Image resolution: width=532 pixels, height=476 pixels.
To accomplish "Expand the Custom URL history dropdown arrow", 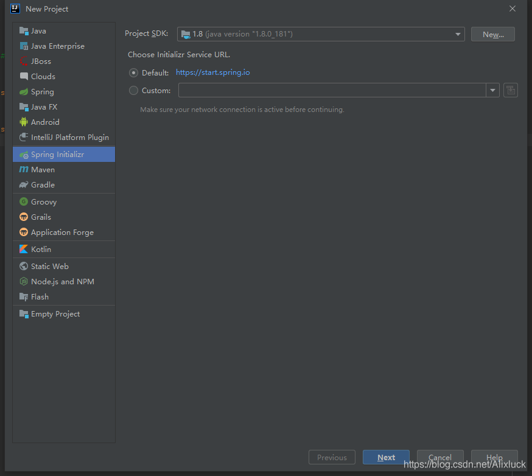I will point(492,90).
